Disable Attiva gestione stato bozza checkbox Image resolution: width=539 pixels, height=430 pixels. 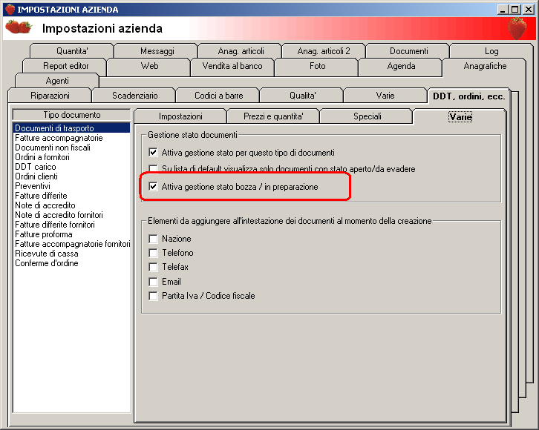(153, 187)
